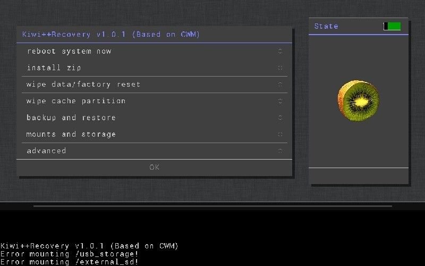This screenshot has width=425, height=266.
Task: Click Kiwi++Recovery version line in log
Action: point(89,246)
